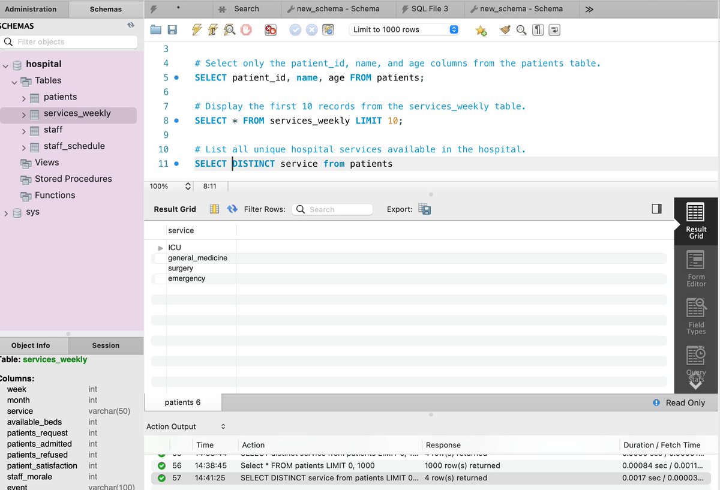Open find panel with magnifier toolbar icon
Screen dimensions: 720x490
(521, 29)
